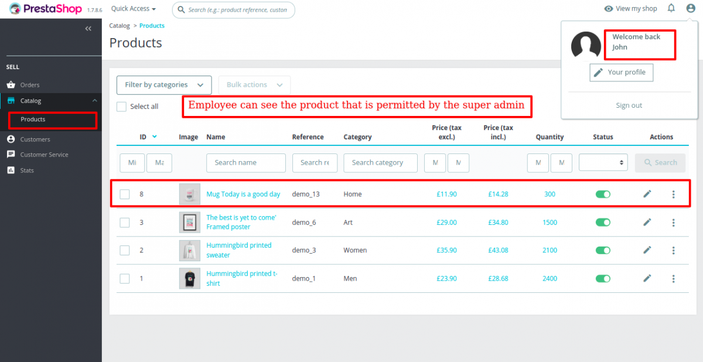Click the minimum ID filter field
Image resolution: width=703 pixels, height=362 pixels.
pos(132,162)
